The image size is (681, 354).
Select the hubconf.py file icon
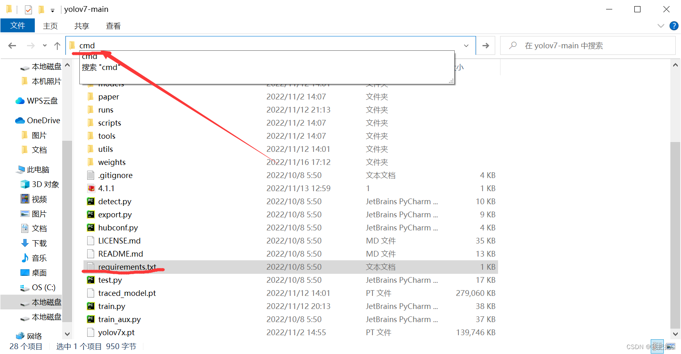[x=91, y=228]
